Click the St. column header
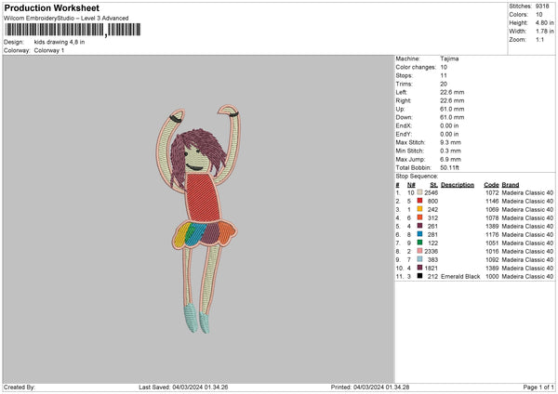Viewport: 558px width, 394px height. (432, 184)
